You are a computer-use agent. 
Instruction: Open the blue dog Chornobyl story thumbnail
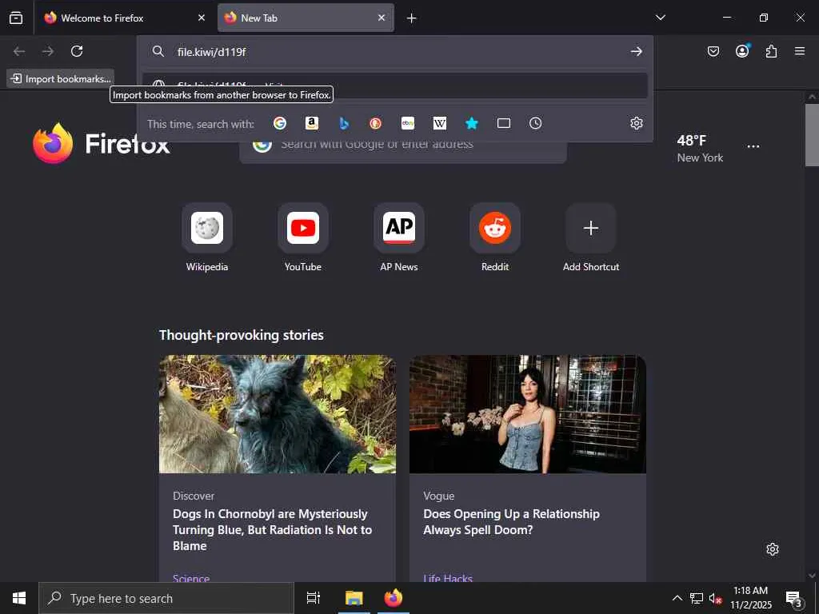tap(278, 414)
